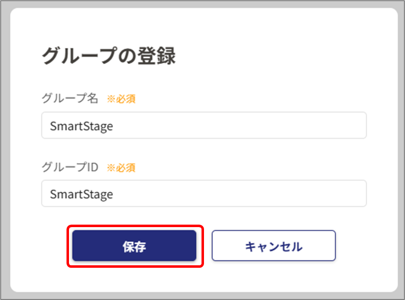Image resolution: width=405 pixels, height=300 pixels.
Task: Focus the グループID input field
Action: (x=204, y=193)
